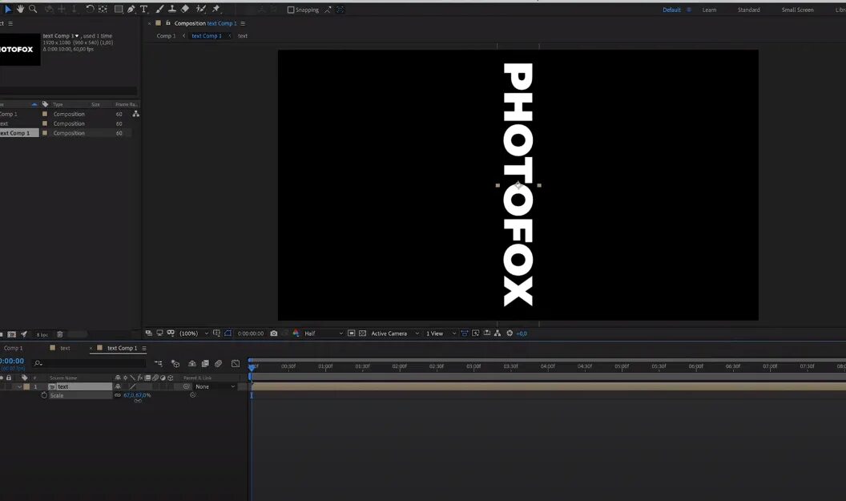The width and height of the screenshot is (846, 501).
Task: Click the flowchart icon beside Comp 1 in Project
Action: 136,114
